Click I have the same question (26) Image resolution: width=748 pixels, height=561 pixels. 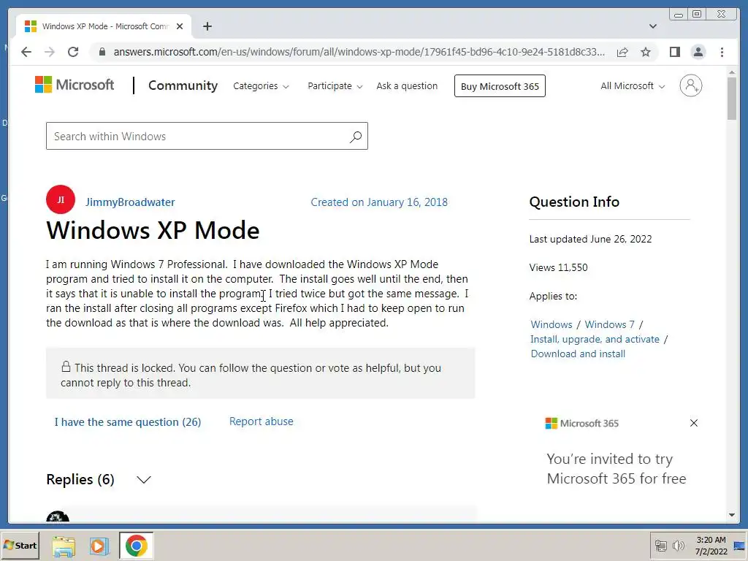(x=127, y=421)
